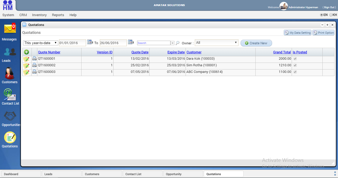Switch to the Quotations bottom tab

tap(224, 174)
